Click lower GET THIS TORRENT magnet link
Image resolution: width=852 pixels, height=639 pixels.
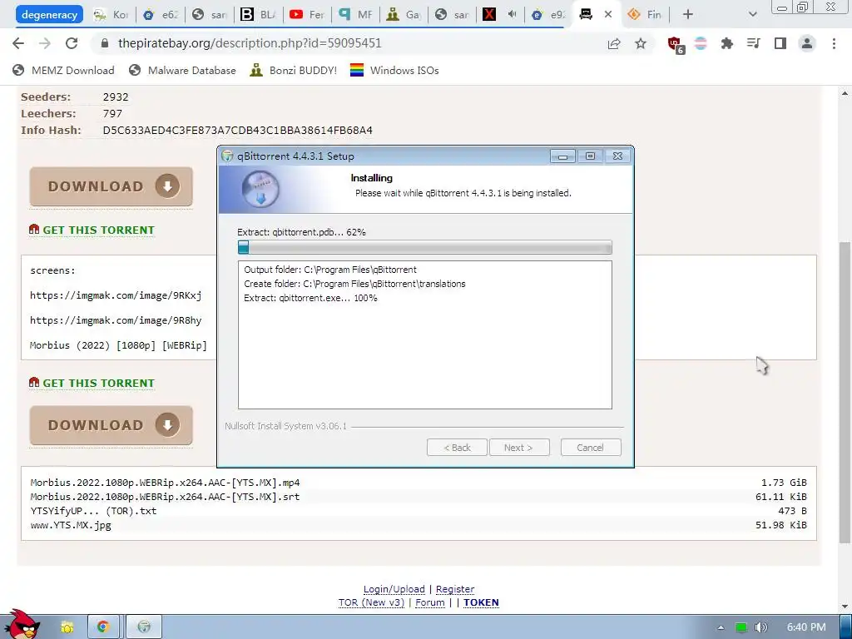(x=92, y=383)
